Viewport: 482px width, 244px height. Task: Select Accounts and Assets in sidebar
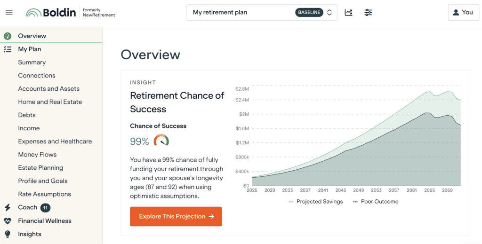click(48, 88)
